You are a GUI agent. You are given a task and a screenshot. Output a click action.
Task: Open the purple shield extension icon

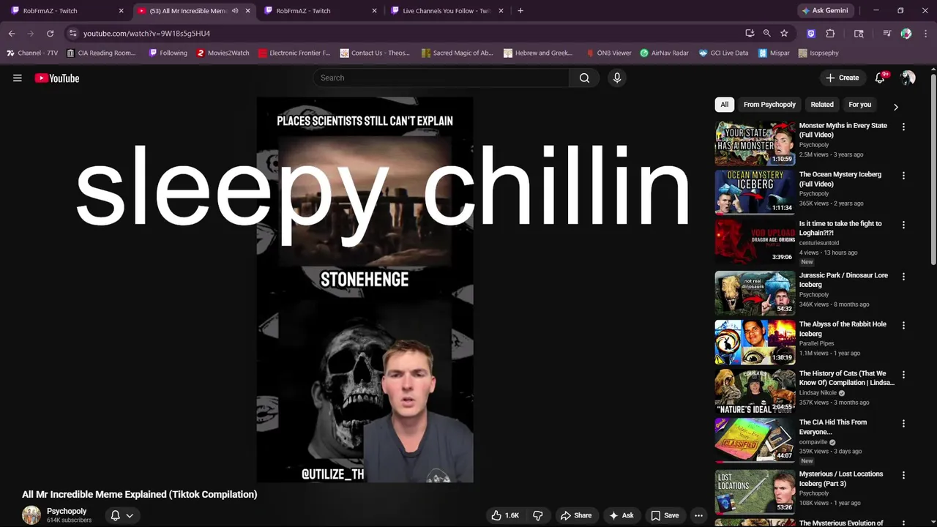pos(811,33)
